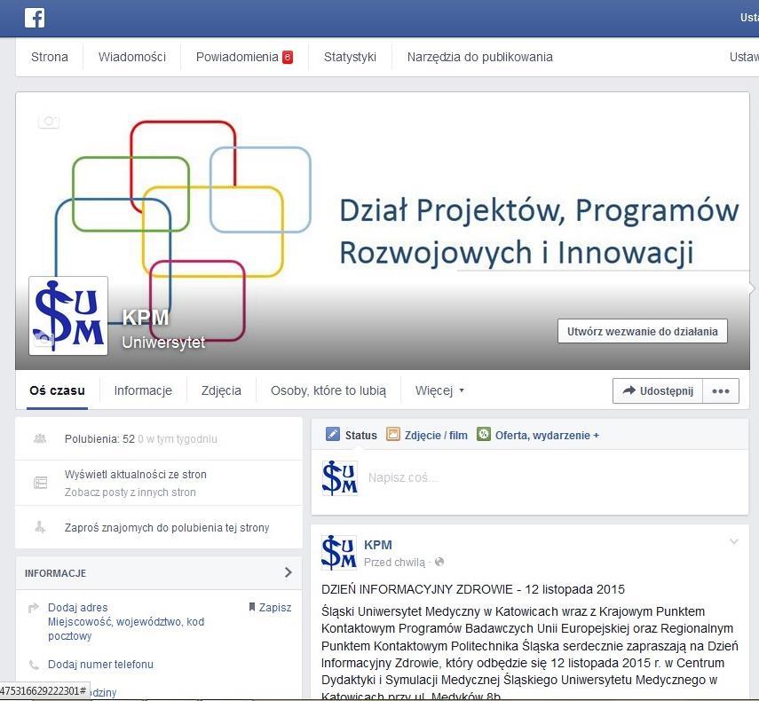Click Zobacz posty z innych stron

[x=130, y=492]
